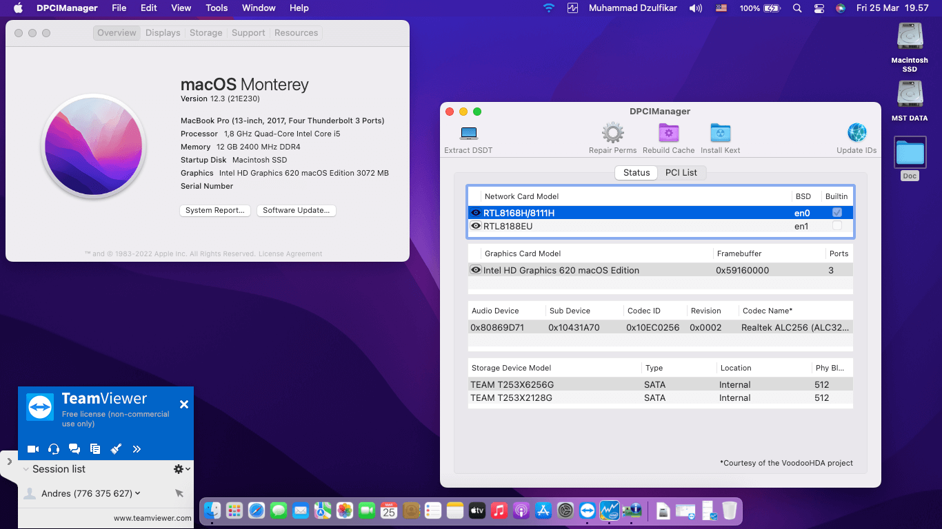This screenshot has height=529, width=942.
Task: Toggle visibility eye for RTL8188EU
Action: 476,226
